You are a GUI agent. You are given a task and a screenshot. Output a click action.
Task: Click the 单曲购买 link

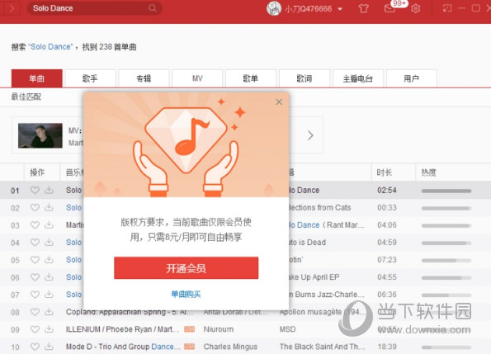click(186, 295)
